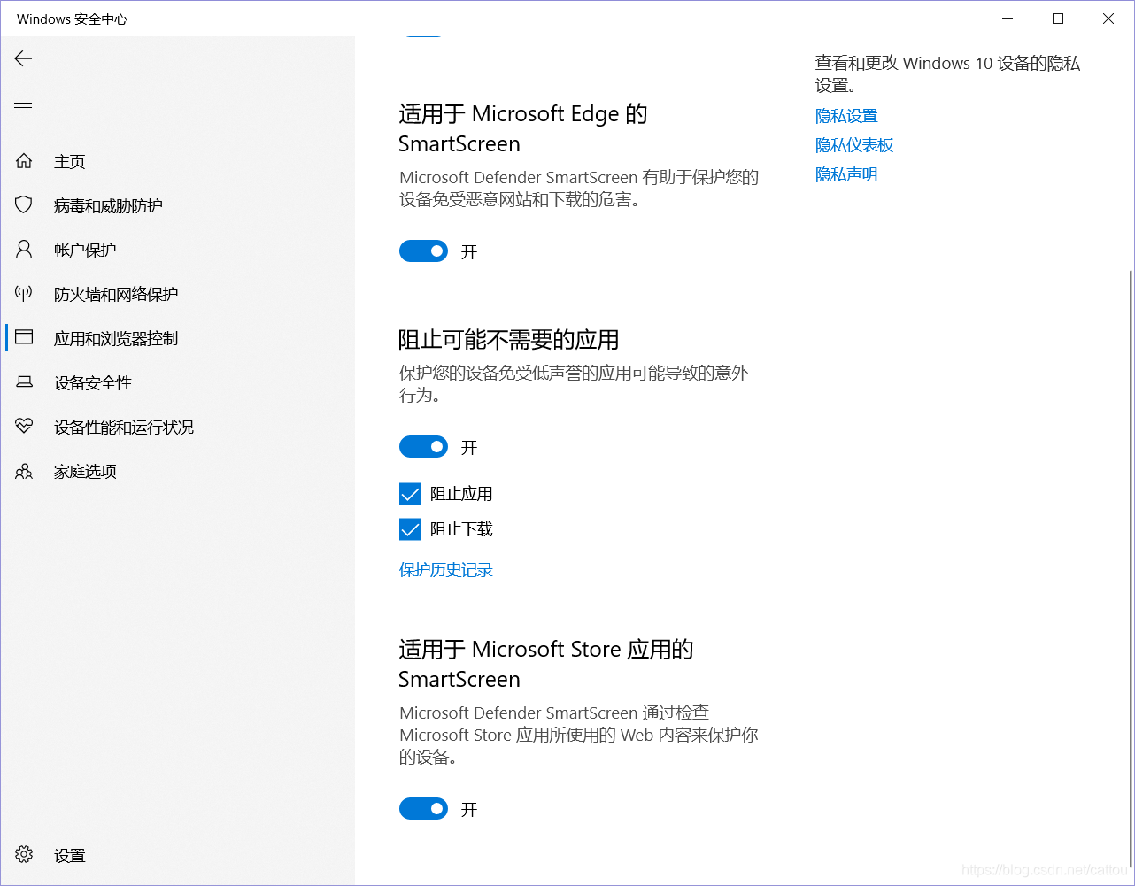
Task: Click the 适用于 Microsoft Edge 的 SmartScreen heading
Action: click(x=523, y=128)
